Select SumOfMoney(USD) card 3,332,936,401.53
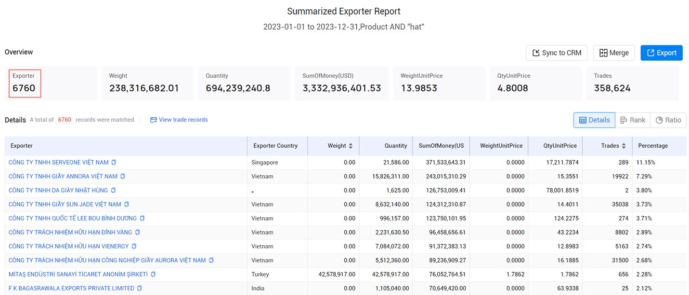 click(342, 83)
